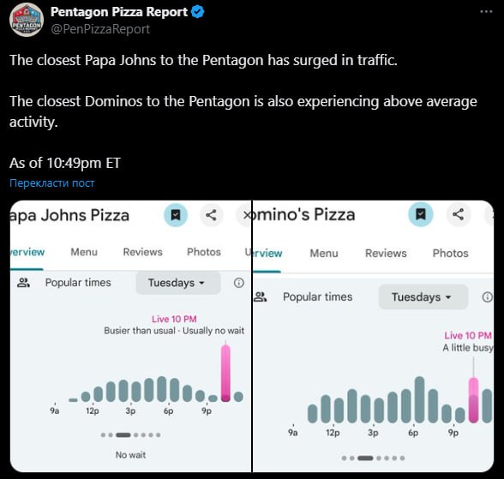
Task: Click the @PenPizzaReport handle link
Action: (x=100, y=29)
